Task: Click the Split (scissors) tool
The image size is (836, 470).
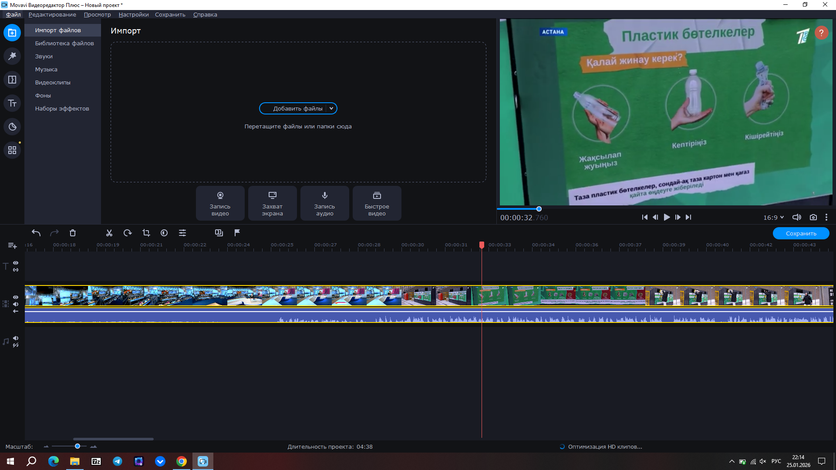Action: [x=109, y=233]
